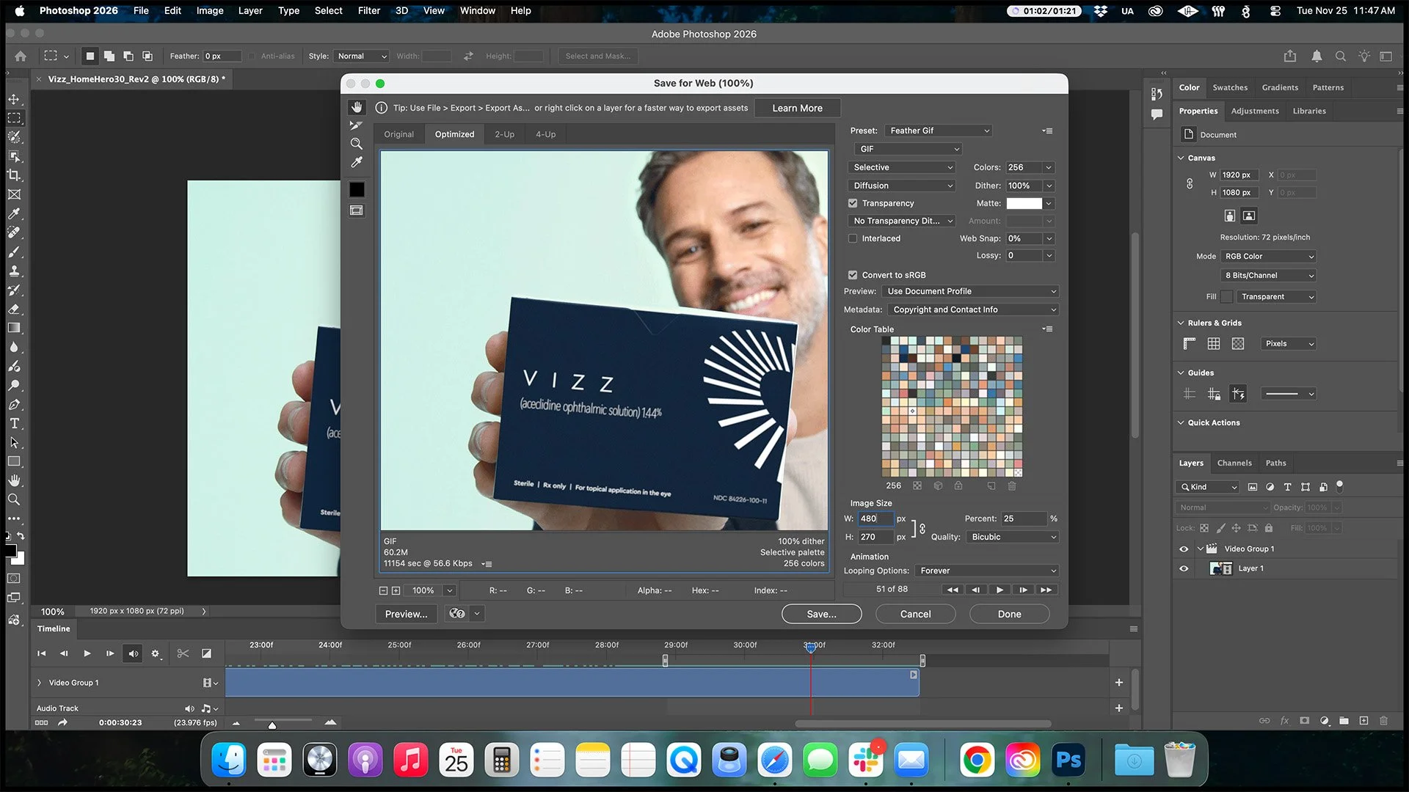Open the Quality dropdown set to Bicubic
Viewport: 1409px width, 792px height.
(x=1012, y=537)
